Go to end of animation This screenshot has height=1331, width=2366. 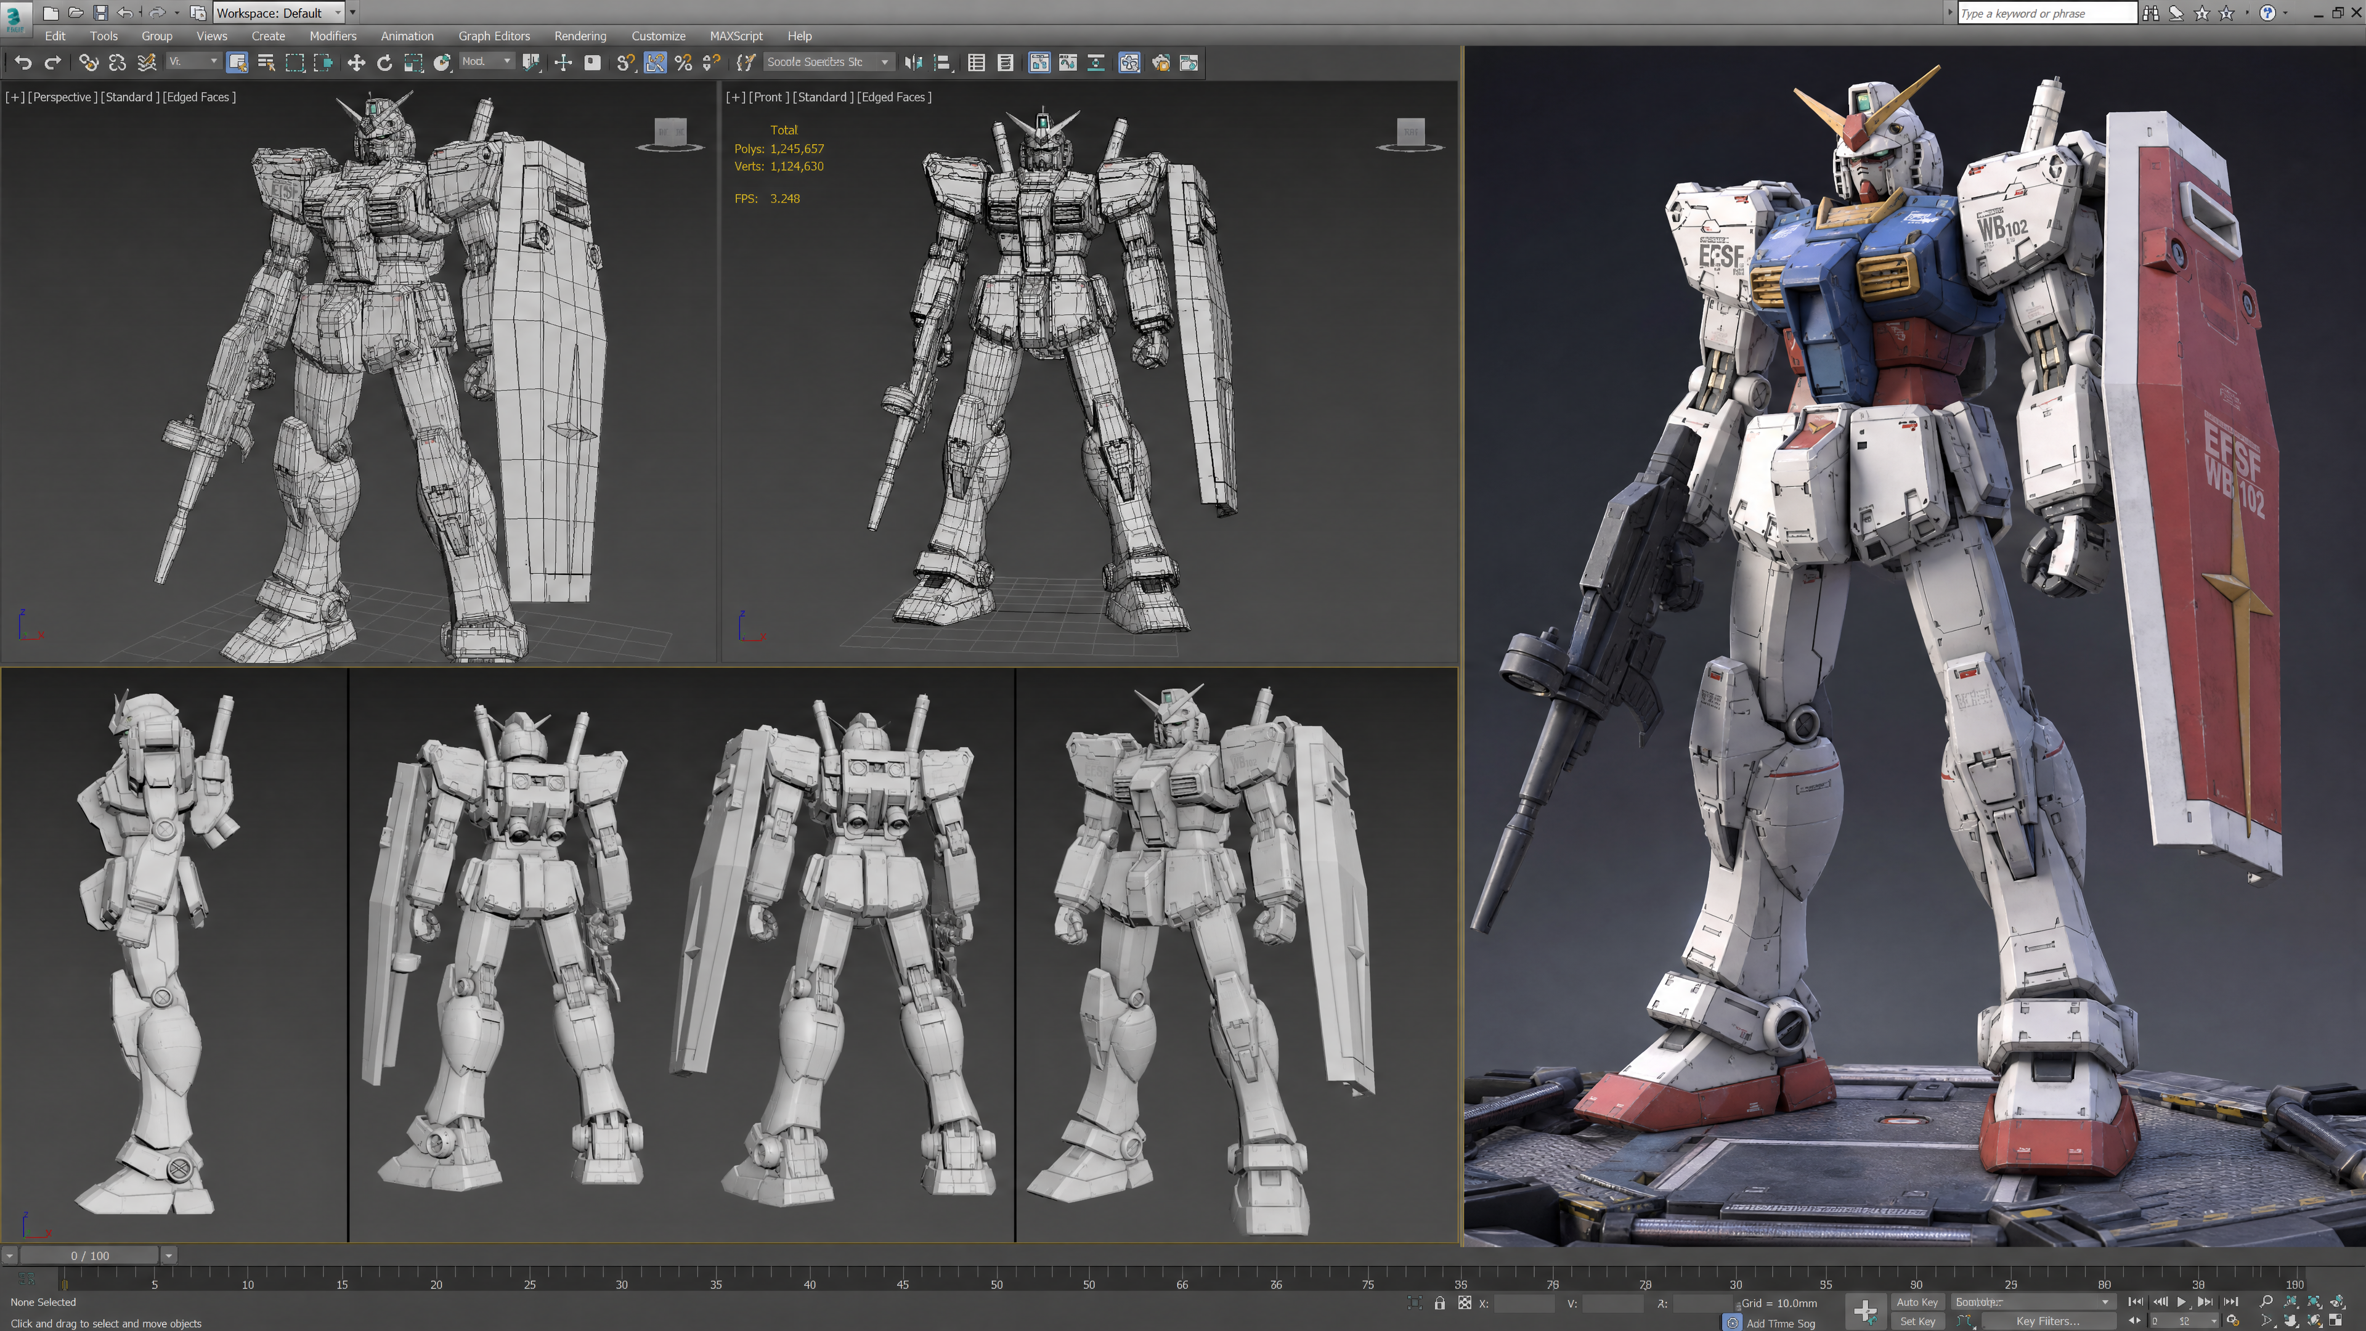tap(2230, 1301)
